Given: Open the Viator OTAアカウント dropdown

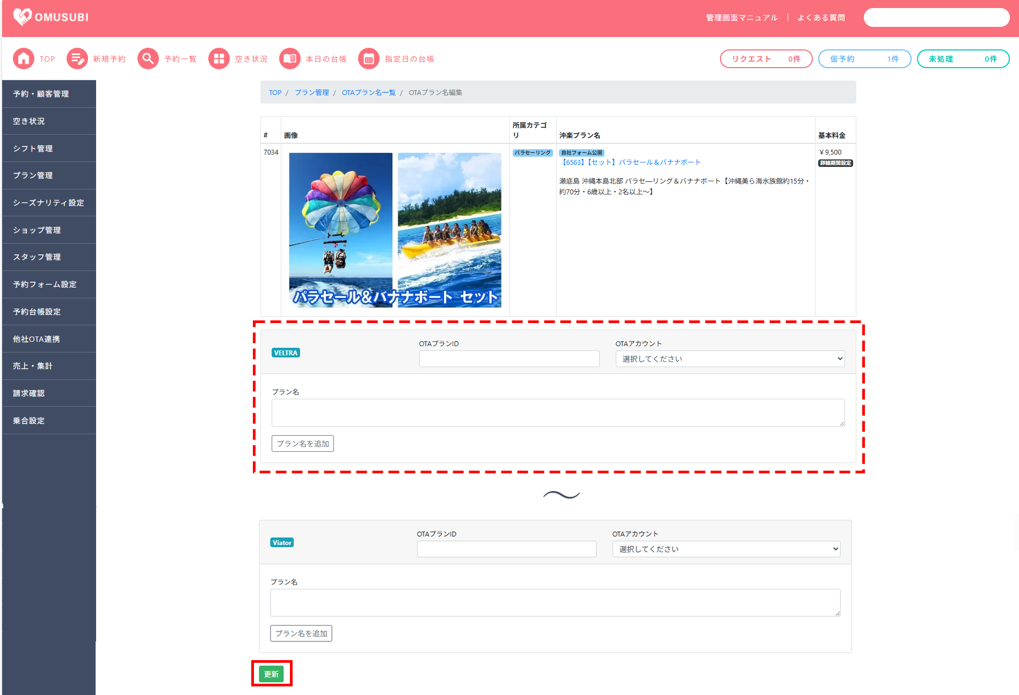Looking at the screenshot, I should [726, 549].
